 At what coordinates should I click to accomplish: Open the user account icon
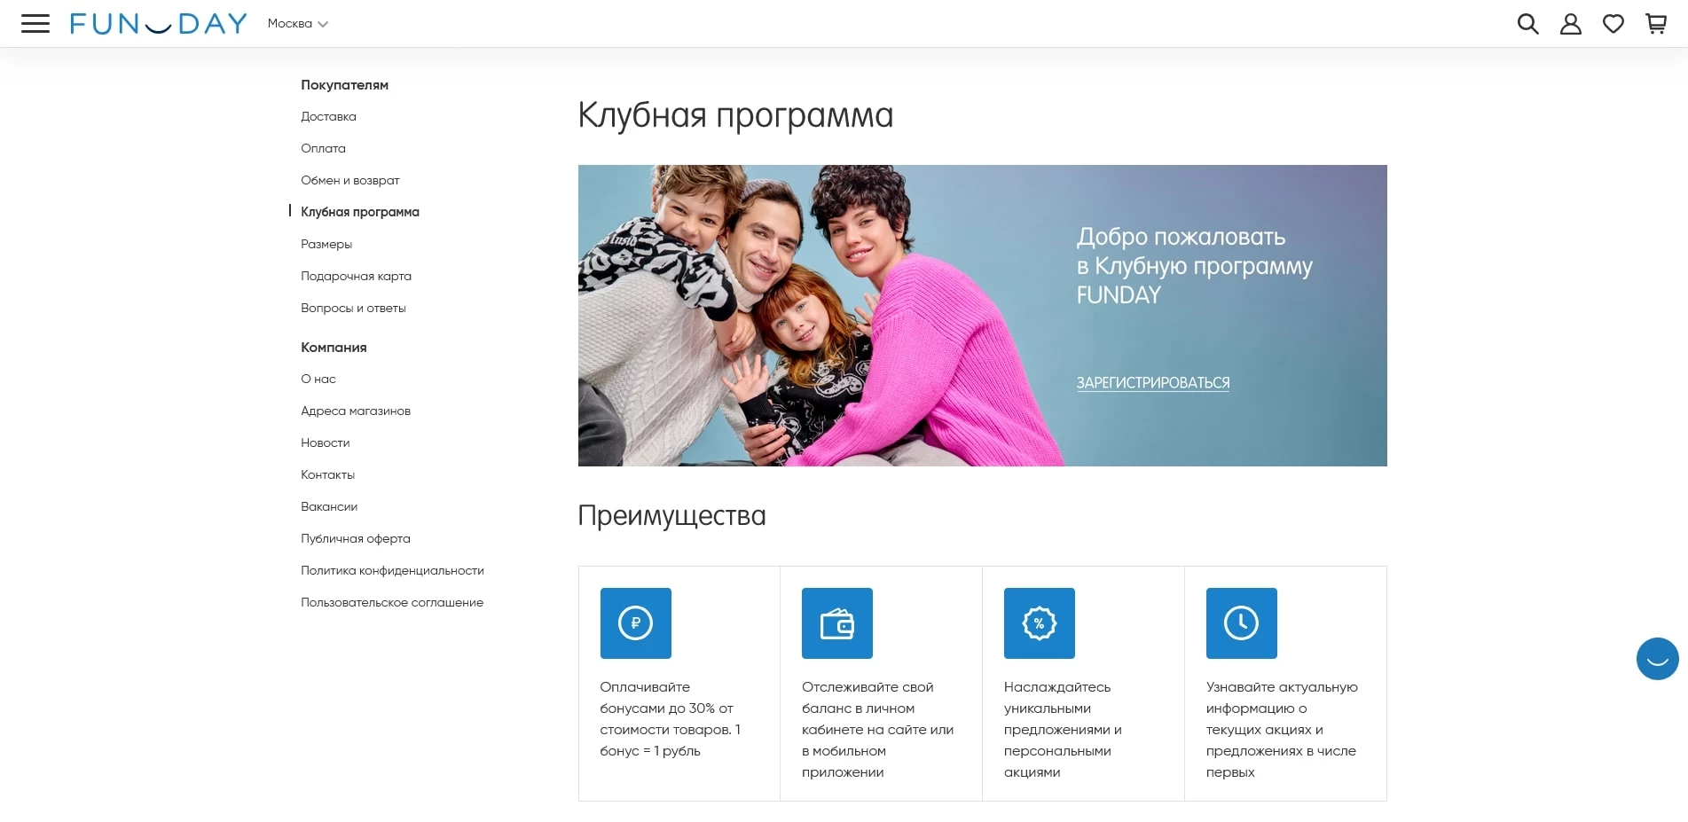point(1570,24)
